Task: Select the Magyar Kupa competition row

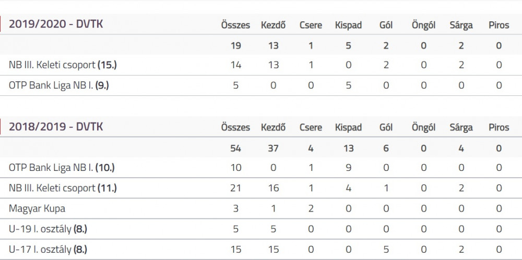Action: click(x=261, y=208)
